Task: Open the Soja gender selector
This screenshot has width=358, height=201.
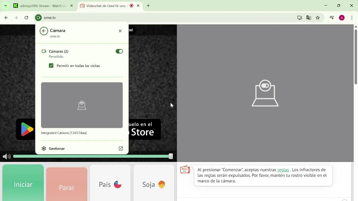Action: tap(154, 183)
